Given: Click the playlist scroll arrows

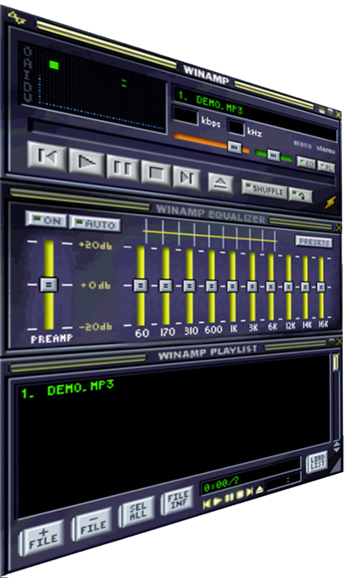Looking at the screenshot, I should coord(336,447).
